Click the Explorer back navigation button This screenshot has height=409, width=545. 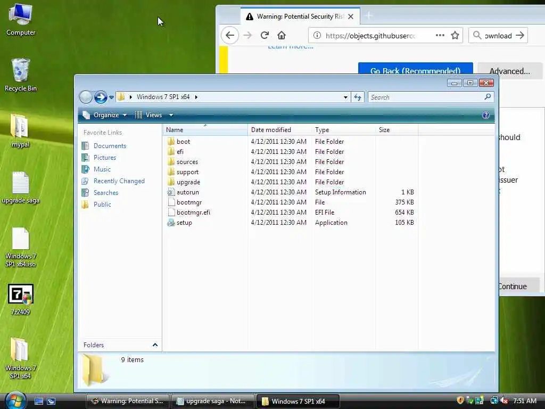[86, 97]
